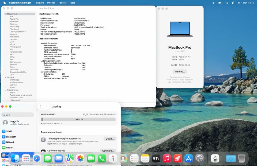Open Launchpad apps grid in Dock
The image size is (257, 166).
(26, 158)
